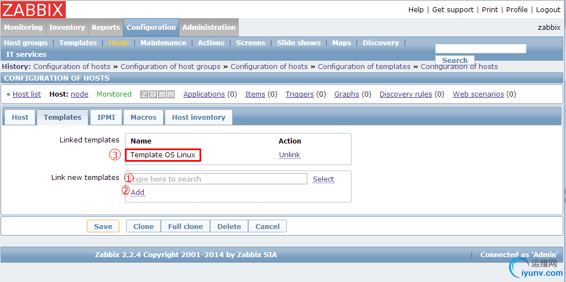Click the IPMI availability icon
566x282 pixels.
coord(171,94)
